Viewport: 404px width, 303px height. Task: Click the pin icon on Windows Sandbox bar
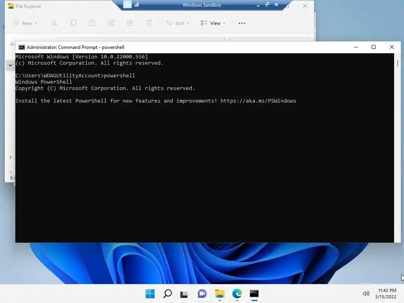point(127,5)
